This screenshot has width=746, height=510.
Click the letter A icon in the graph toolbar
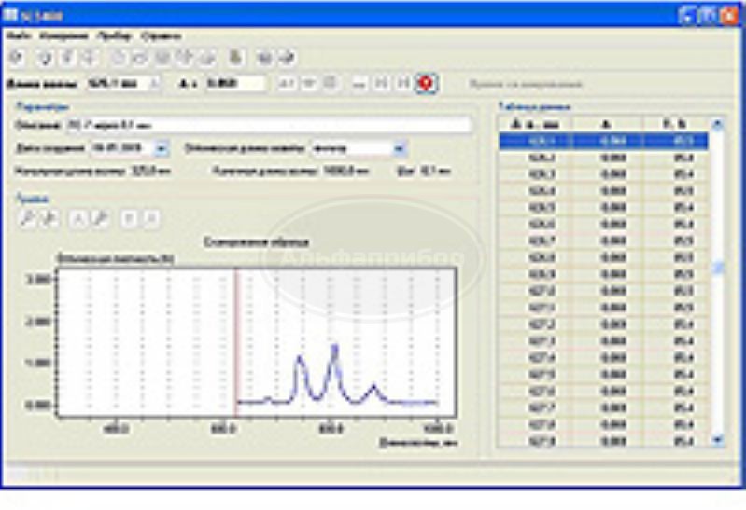78,219
